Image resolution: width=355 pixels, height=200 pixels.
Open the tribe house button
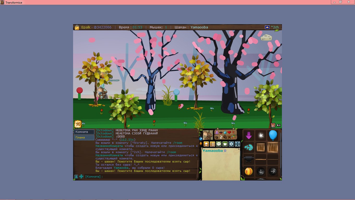(x=206, y=144)
